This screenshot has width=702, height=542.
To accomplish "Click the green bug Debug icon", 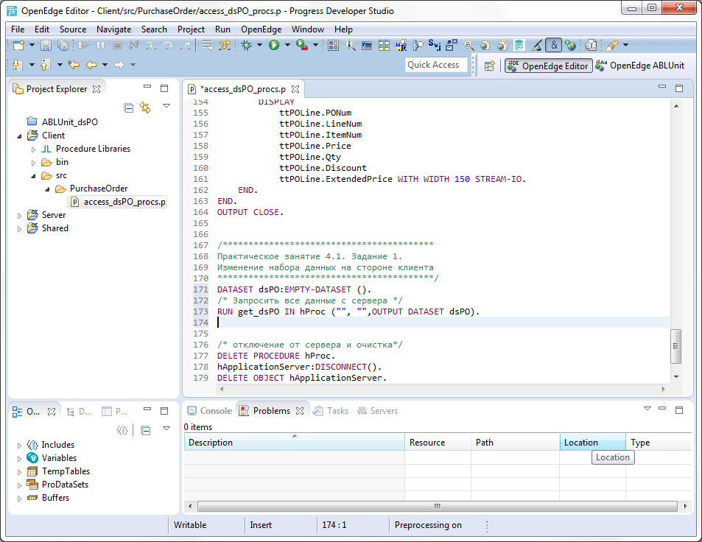I will (246, 45).
